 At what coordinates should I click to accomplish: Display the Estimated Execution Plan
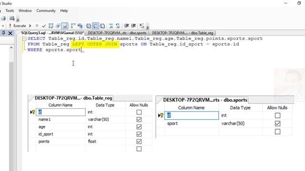[51, 26]
